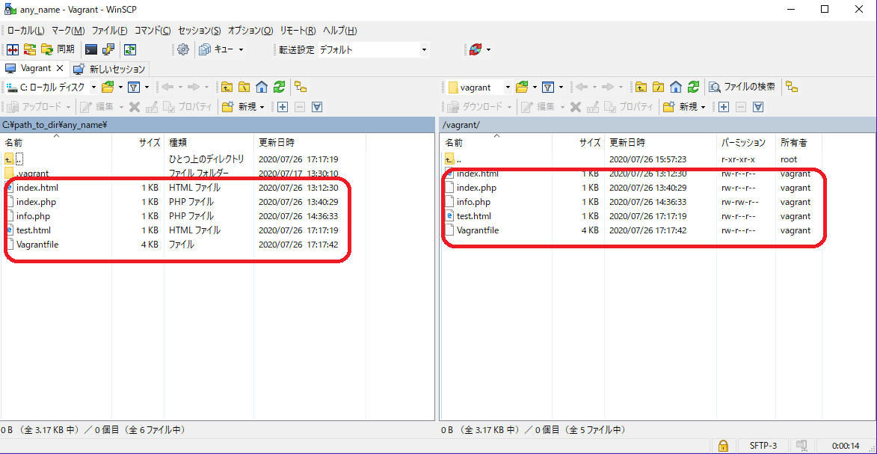
Task: Open the マーク(M) menu
Action: 68,30
